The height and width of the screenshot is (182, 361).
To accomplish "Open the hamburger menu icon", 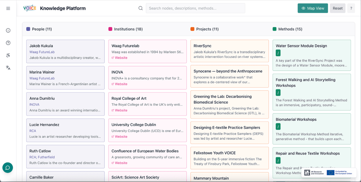I will pos(8,9).
